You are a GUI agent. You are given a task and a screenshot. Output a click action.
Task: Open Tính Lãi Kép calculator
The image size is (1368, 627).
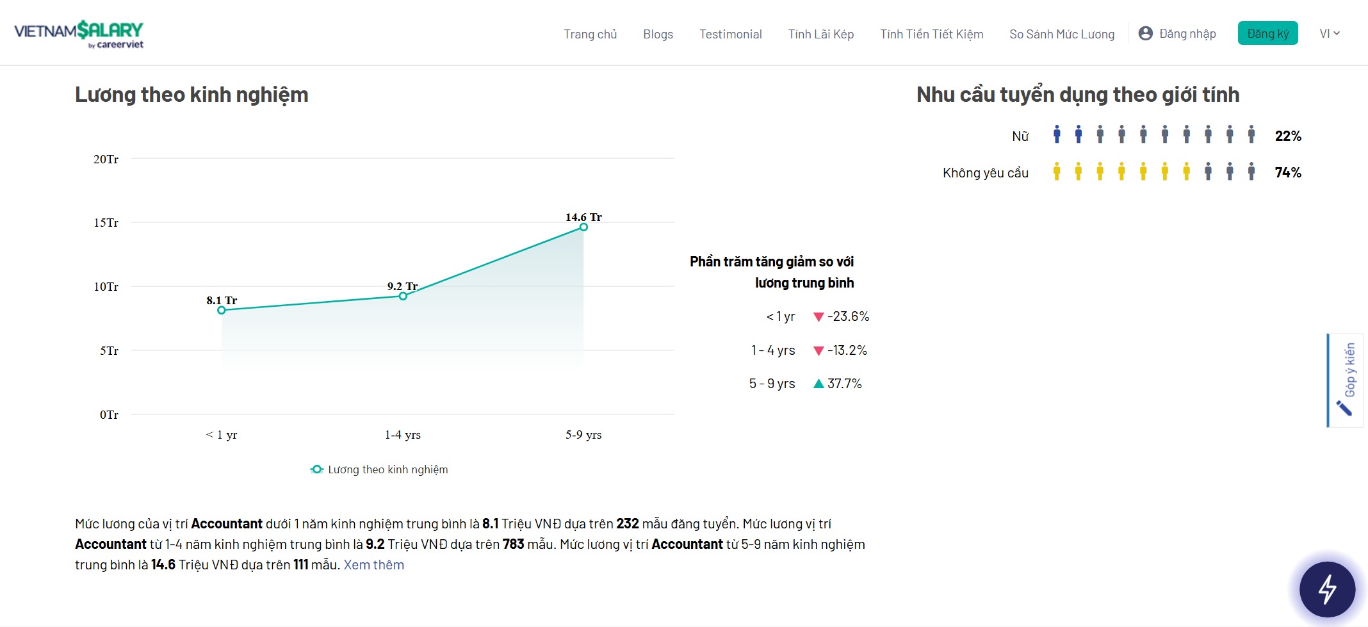(x=820, y=34)
